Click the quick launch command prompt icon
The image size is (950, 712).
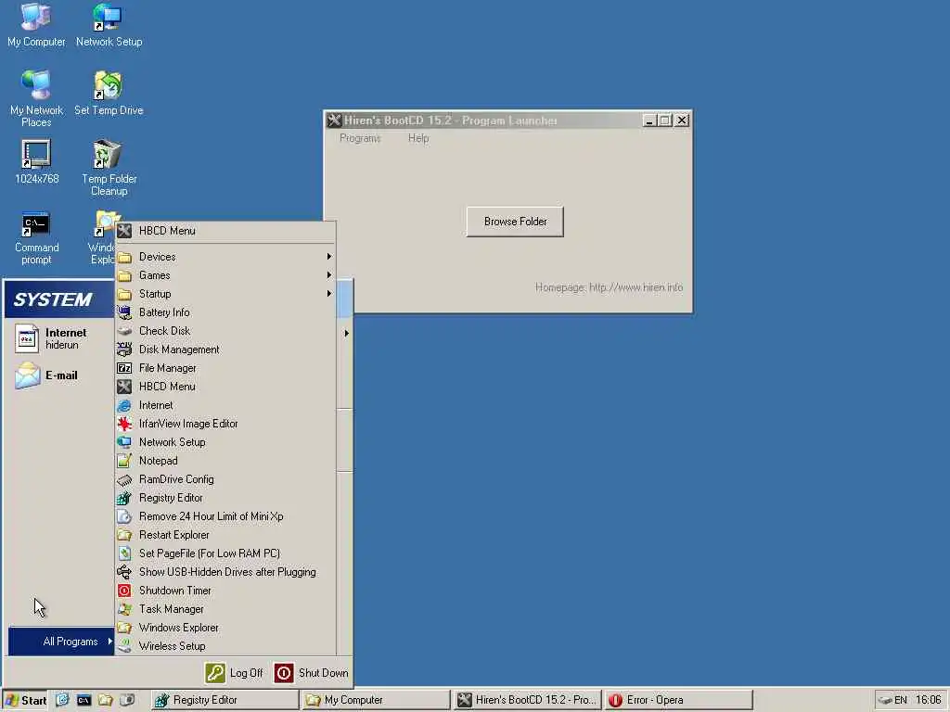pos(83,700)
